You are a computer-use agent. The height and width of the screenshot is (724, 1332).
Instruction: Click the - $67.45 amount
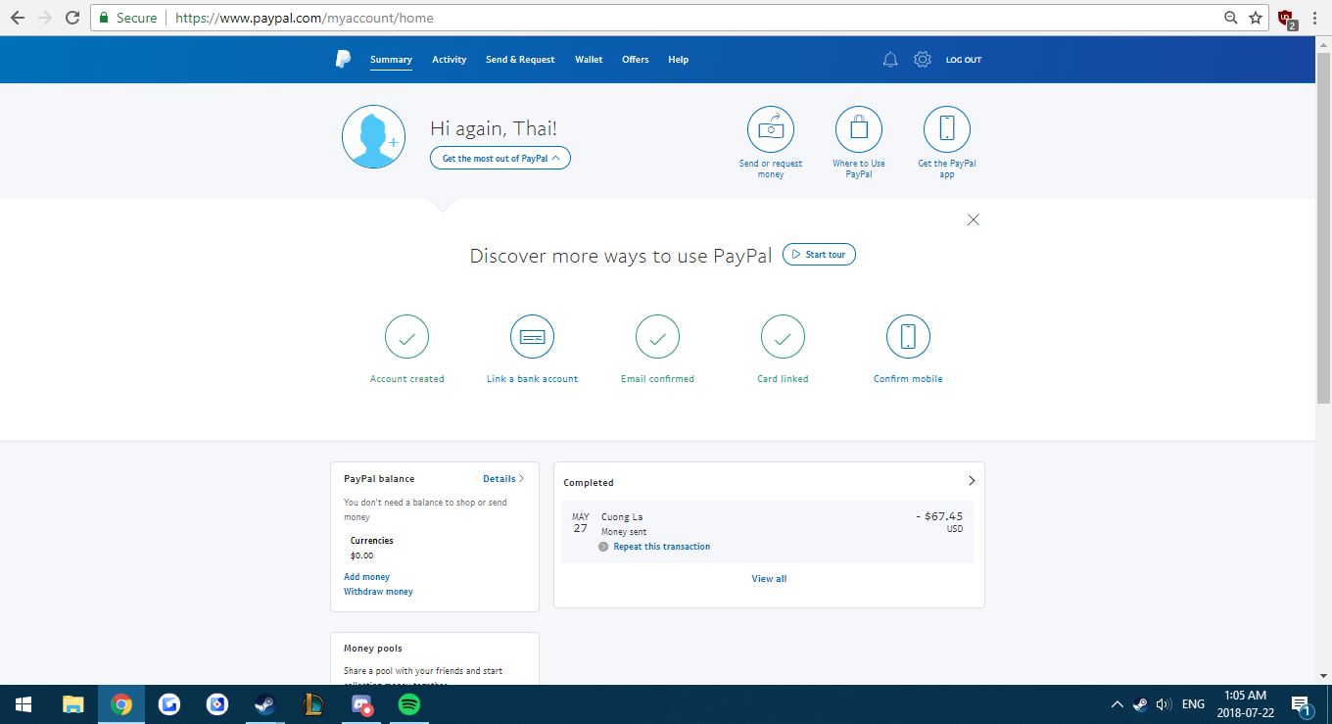(939, 516)
